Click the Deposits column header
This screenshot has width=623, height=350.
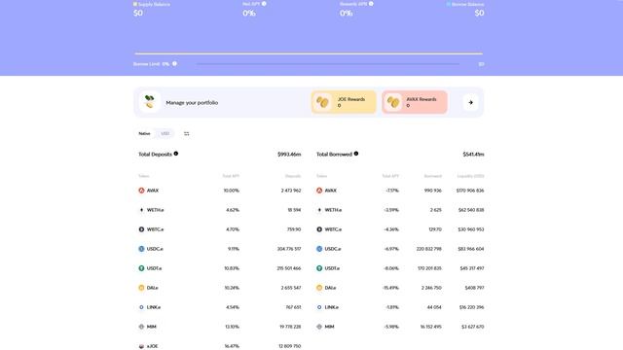[x=293, y=176]
